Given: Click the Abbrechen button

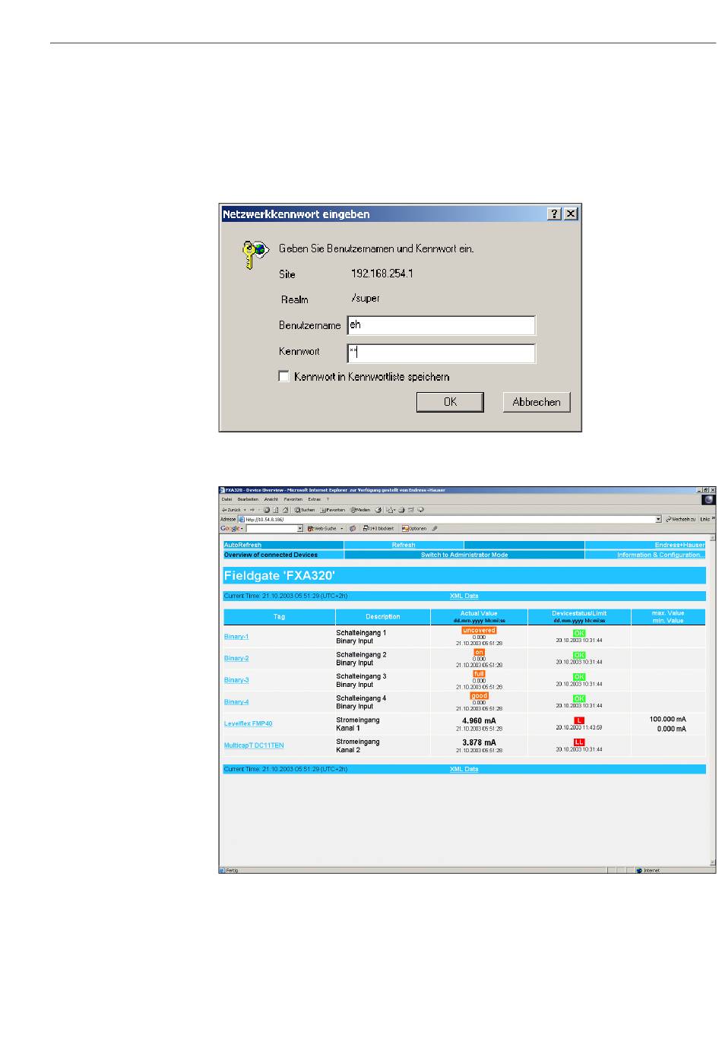Looking at the screenshot, I should (537, 402).
